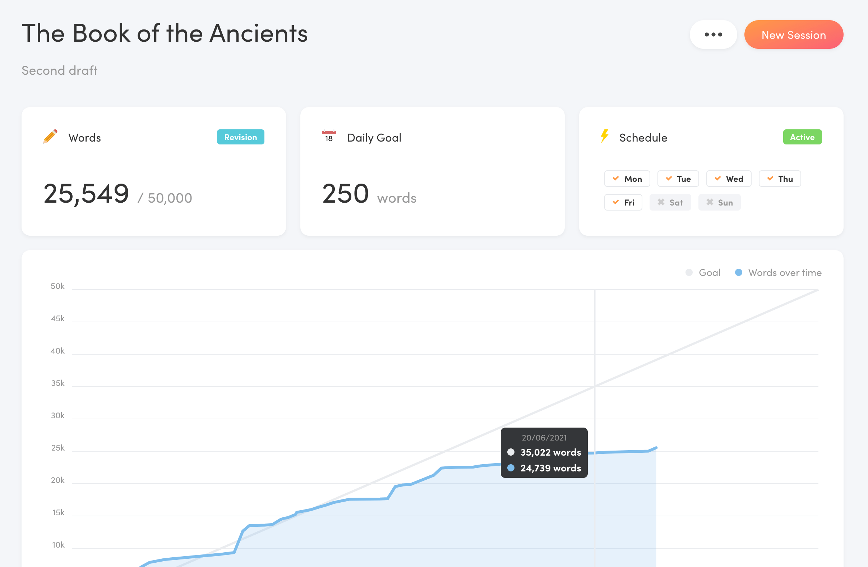This screenshot has width=868, height=567.
Task: Click the 25,549 word count value
Action: [86, 194]
